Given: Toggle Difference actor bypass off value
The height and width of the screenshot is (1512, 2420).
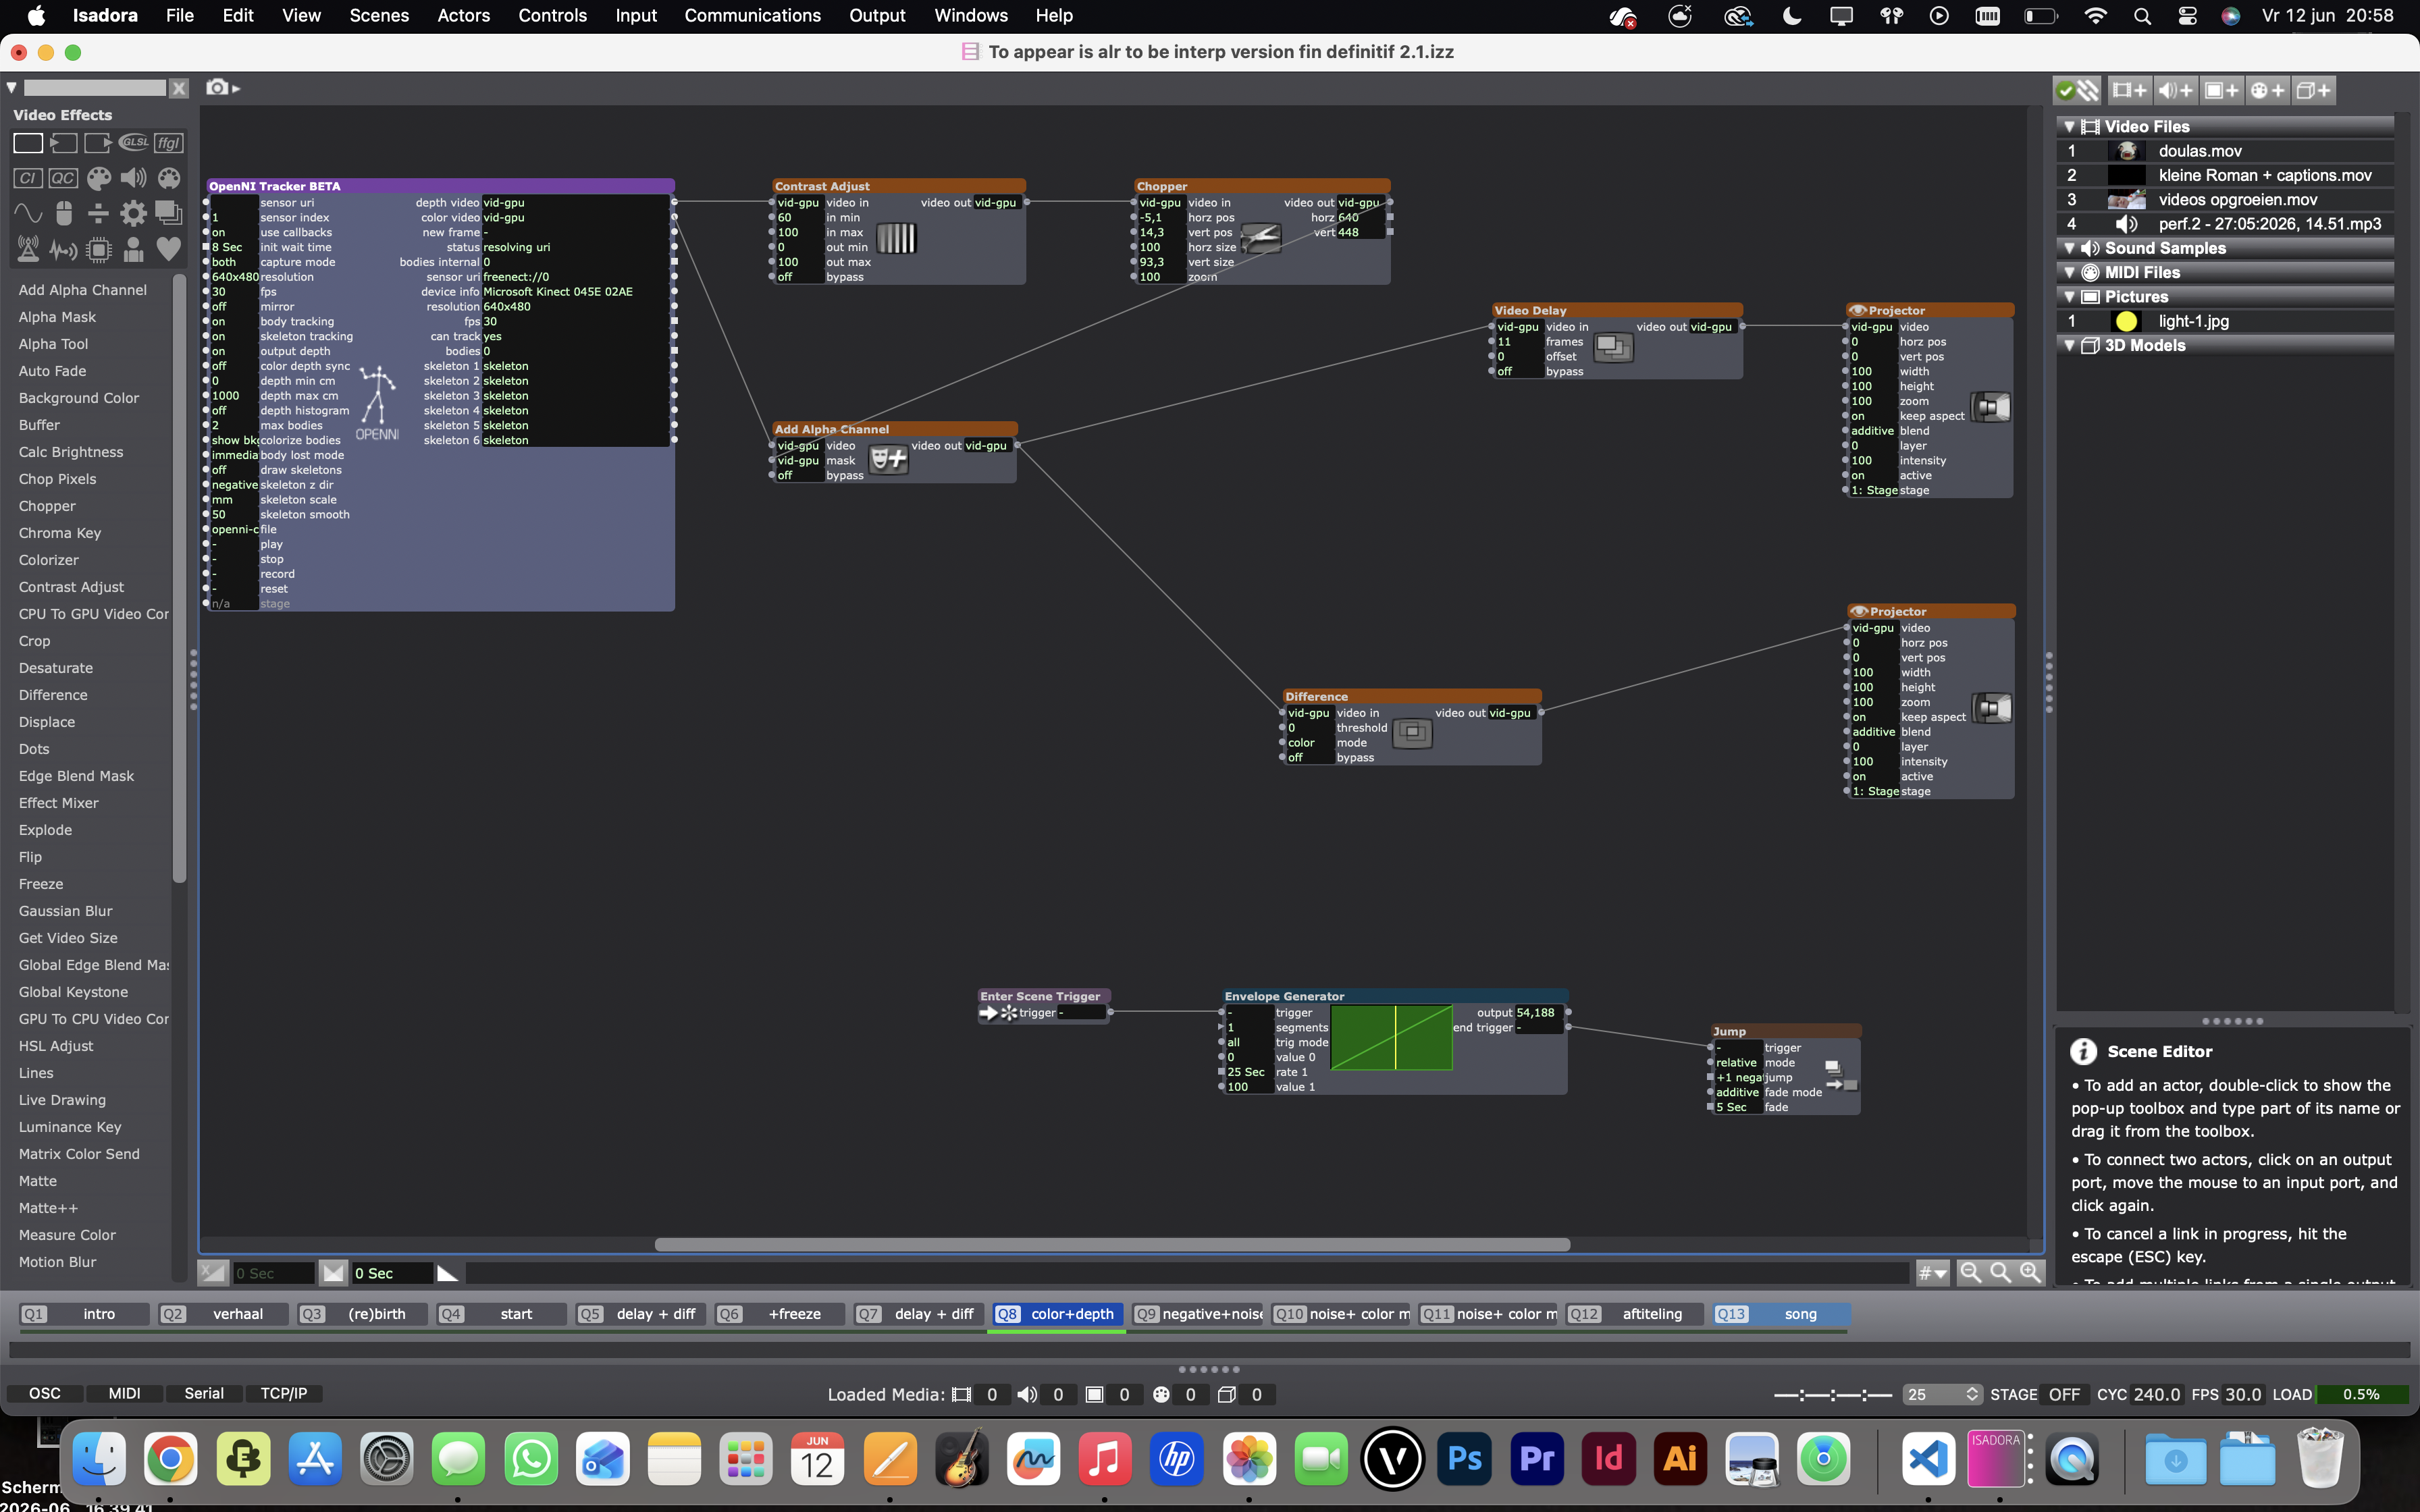Looking at the screenshot, I should 1309,757.
